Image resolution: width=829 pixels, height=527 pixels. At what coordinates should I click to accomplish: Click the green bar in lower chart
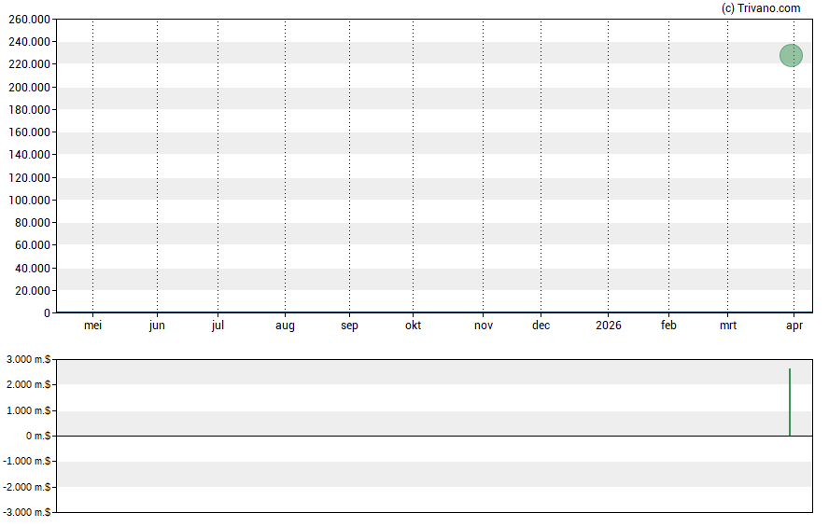coord(790,402)
